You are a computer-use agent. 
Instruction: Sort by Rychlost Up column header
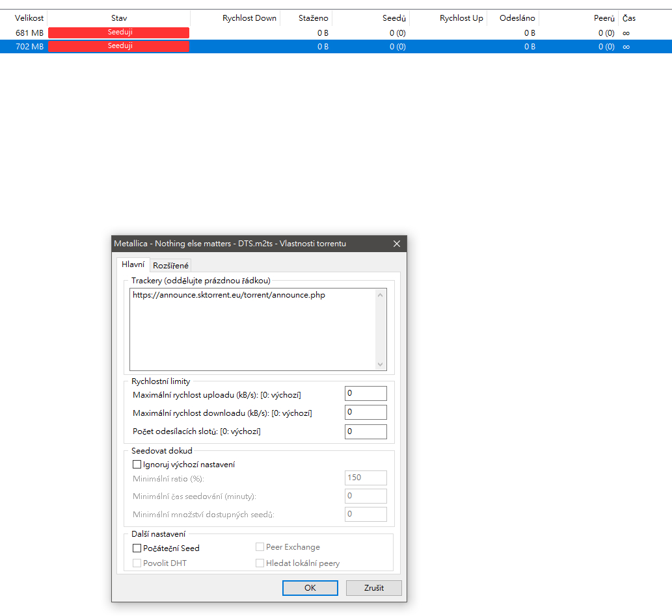click(448, 18)
